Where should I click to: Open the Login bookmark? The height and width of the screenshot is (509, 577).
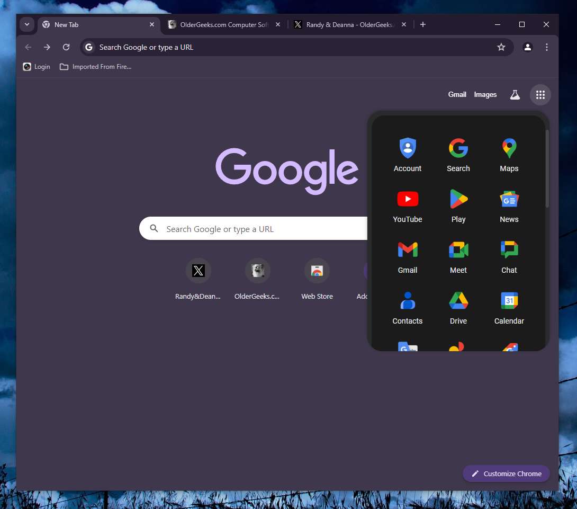(x=37, y=67)
